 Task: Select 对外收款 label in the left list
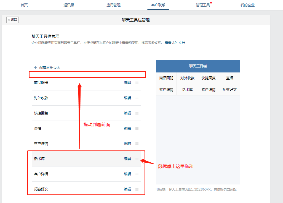tap(41, 98)
